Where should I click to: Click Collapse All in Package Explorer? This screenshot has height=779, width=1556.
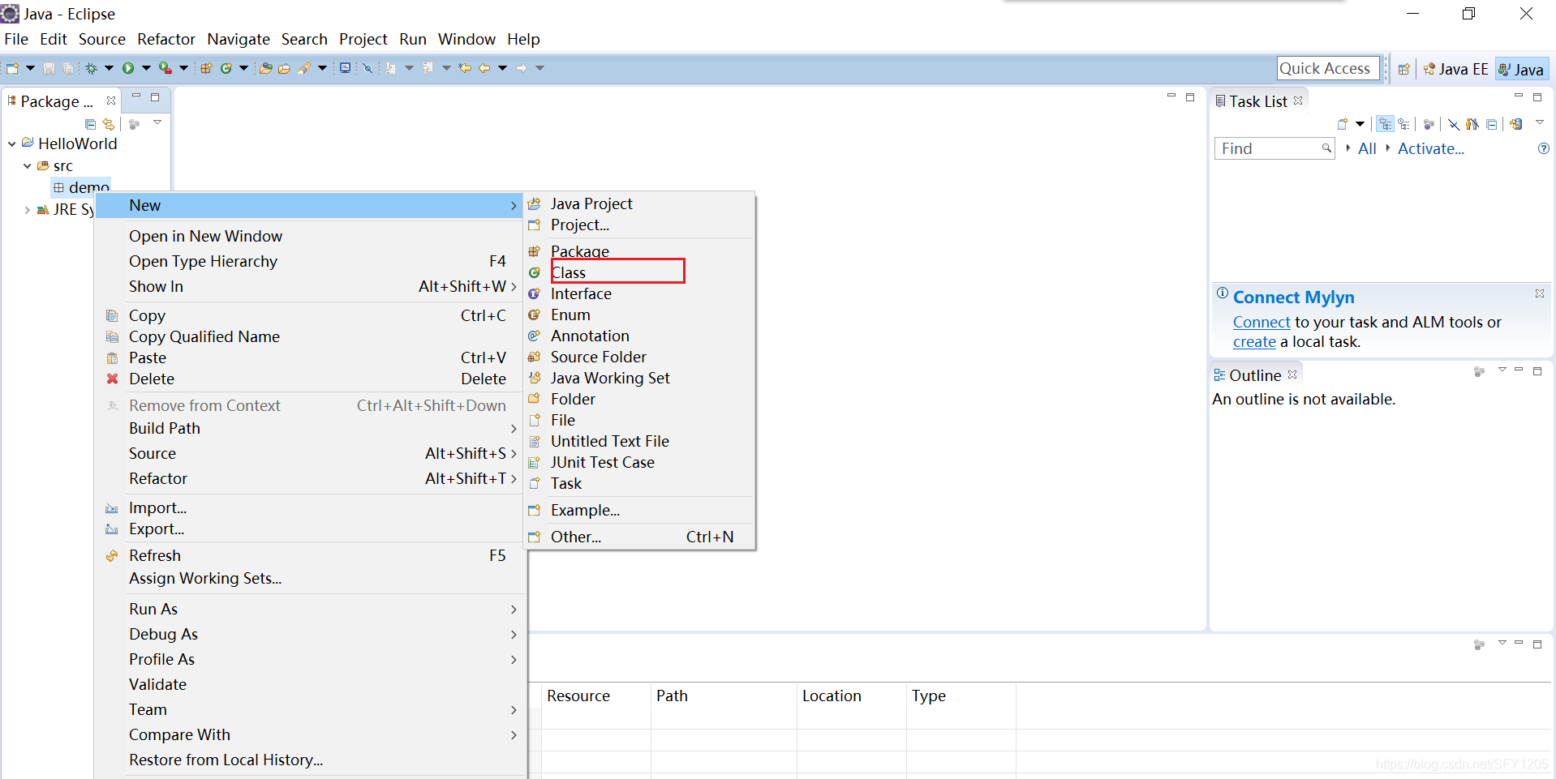pyautogui.click(x=90, y=124)
